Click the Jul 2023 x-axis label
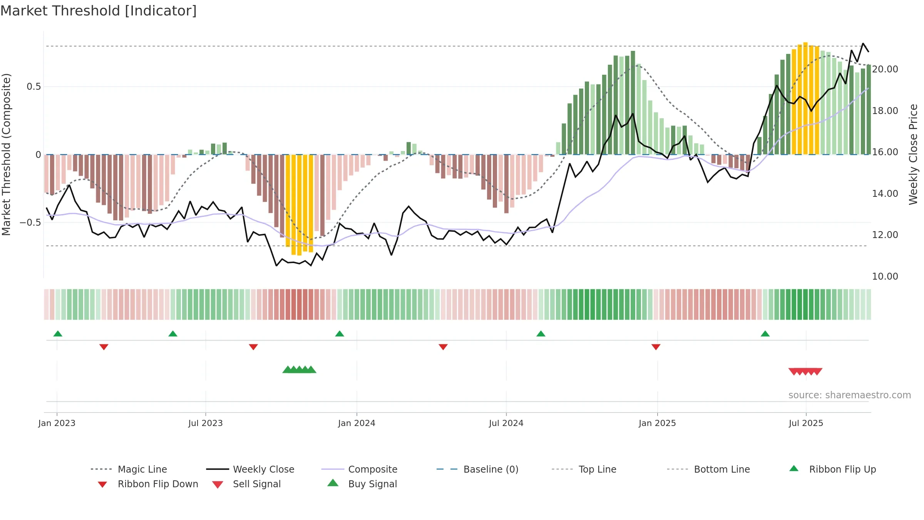Image resolution: width=924 pixels, height=520 pixels. (x=206, y=423)
